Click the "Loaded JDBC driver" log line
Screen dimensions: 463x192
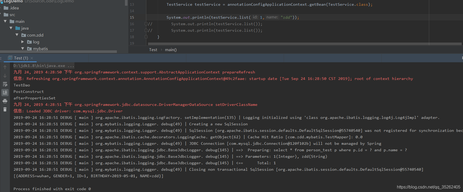(x=68, y=111)
